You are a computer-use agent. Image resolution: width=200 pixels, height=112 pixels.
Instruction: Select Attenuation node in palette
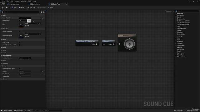(180, 15)
